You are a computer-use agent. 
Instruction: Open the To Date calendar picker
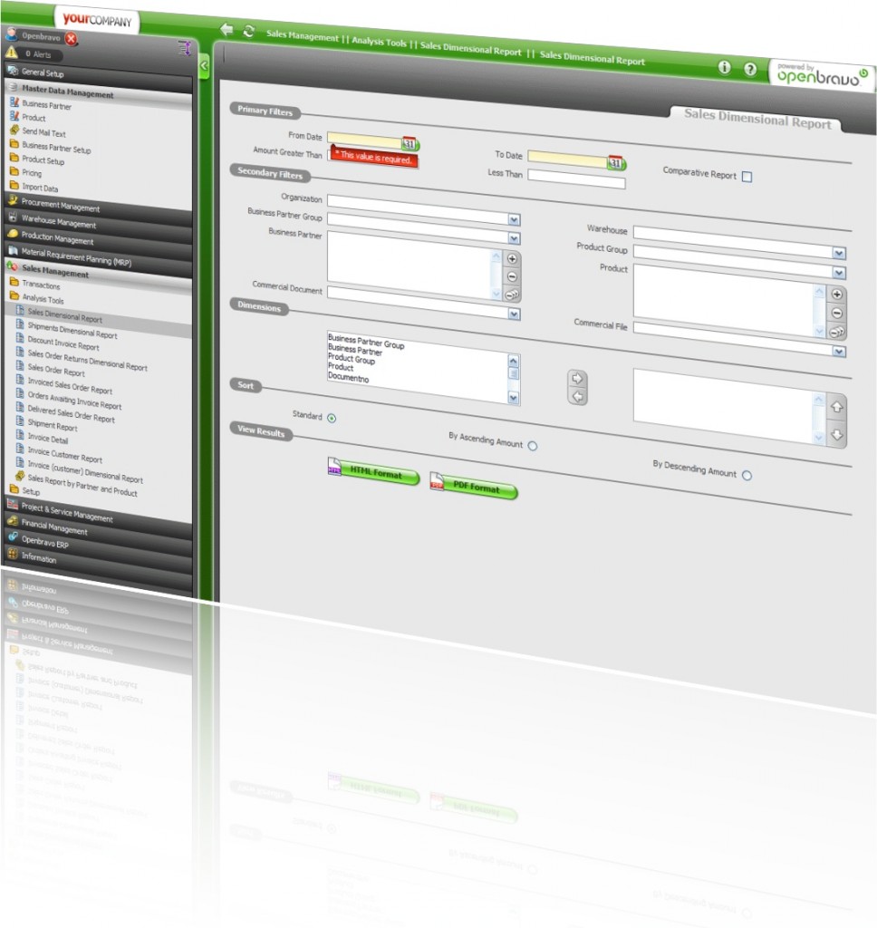616,162
